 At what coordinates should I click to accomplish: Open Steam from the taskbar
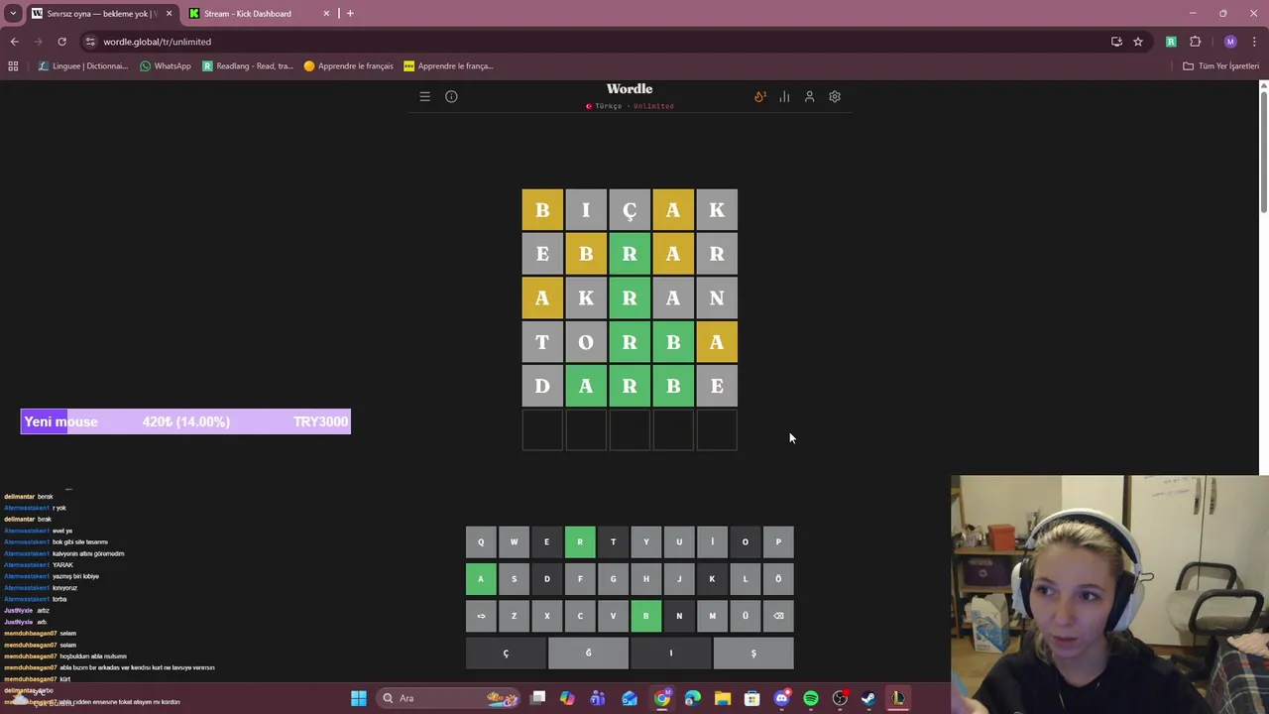tap(868, 698)
